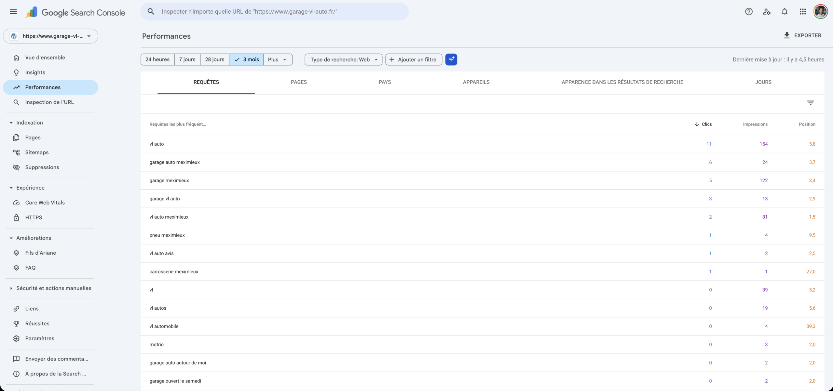Open the hamburger main menu

[13, 12]
